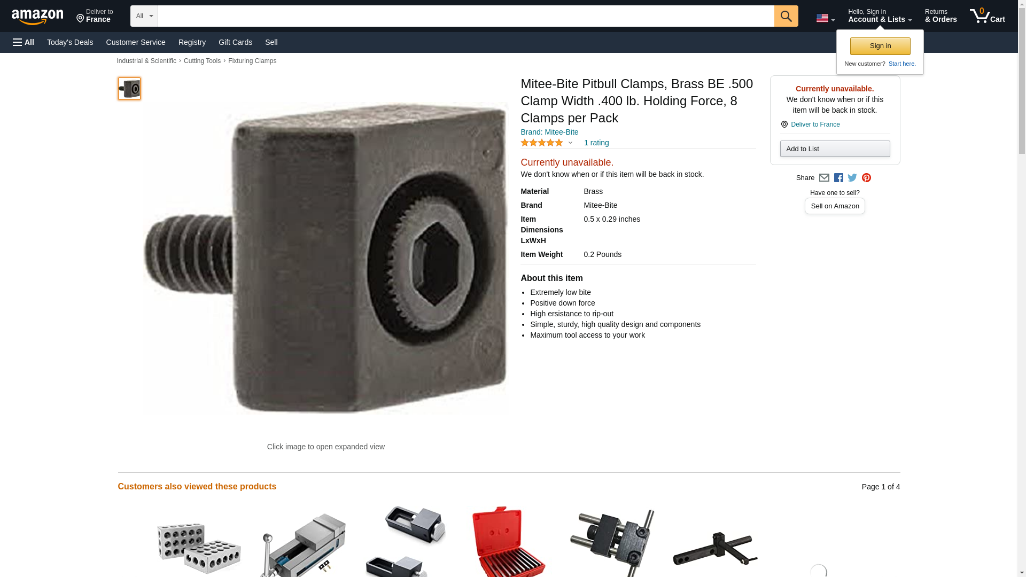Open the Amazon home logo
The width and height of the screenshot is (1026, 577).
[x=37, y=17]
